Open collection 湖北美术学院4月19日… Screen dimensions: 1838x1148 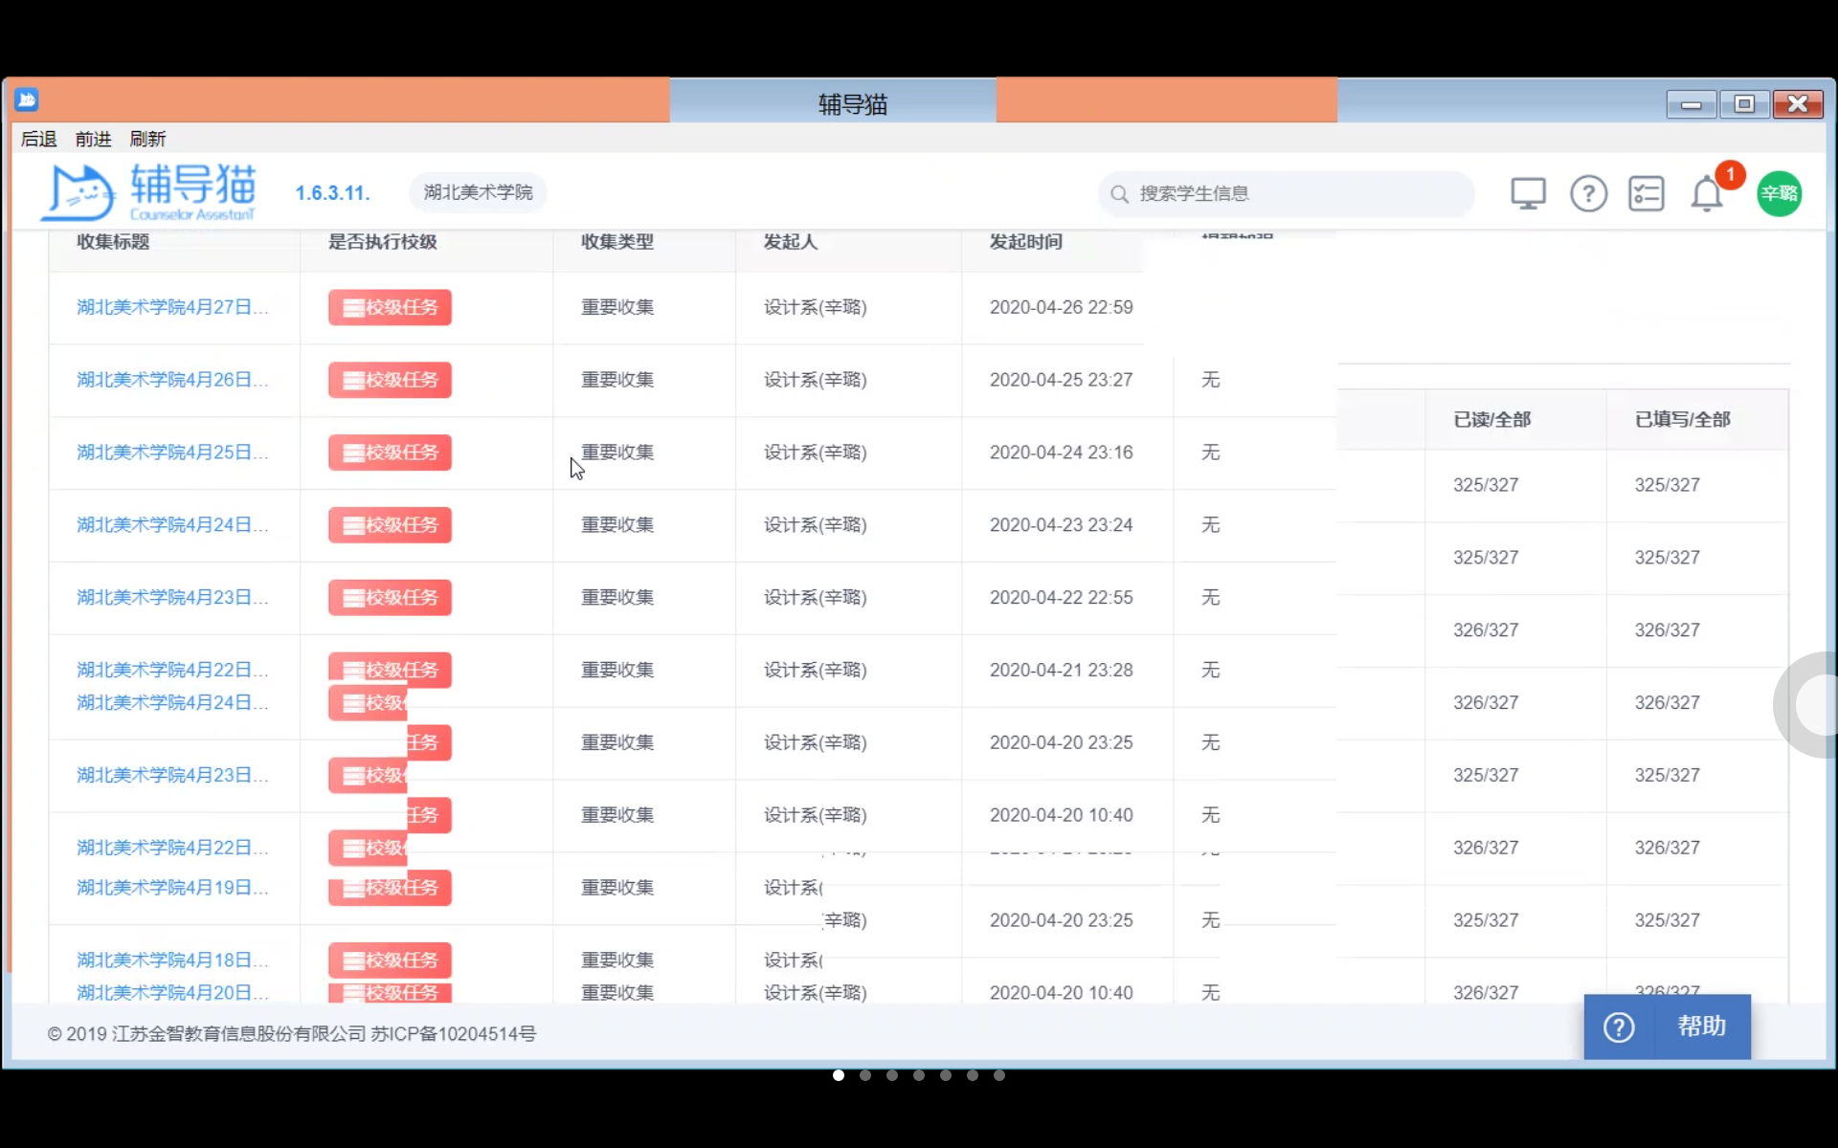click(x=172, y=888)
